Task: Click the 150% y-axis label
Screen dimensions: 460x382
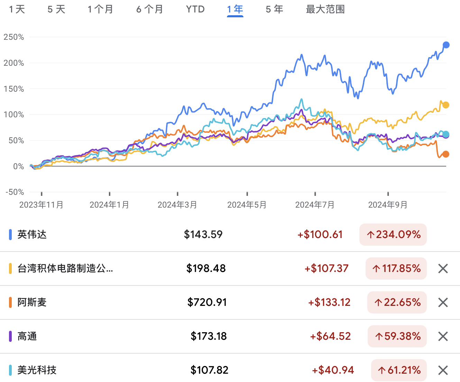Action: [x=14, y=89]
